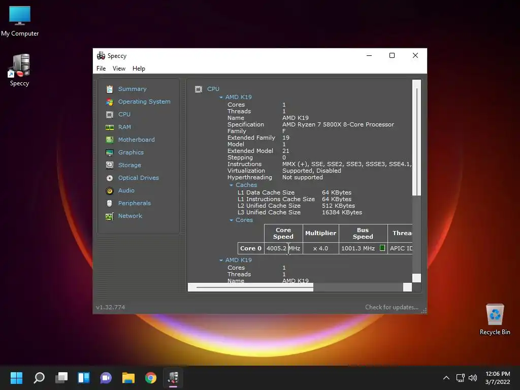Click the vertical scrollbar thumb
Image resolution: width=520 pixels, height=390 pixels.
coord(416,142)
